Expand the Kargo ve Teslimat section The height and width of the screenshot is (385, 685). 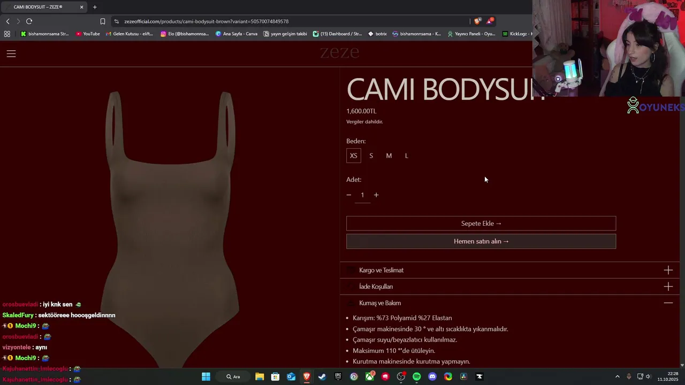pyautogui.click(x=509, y=270)
